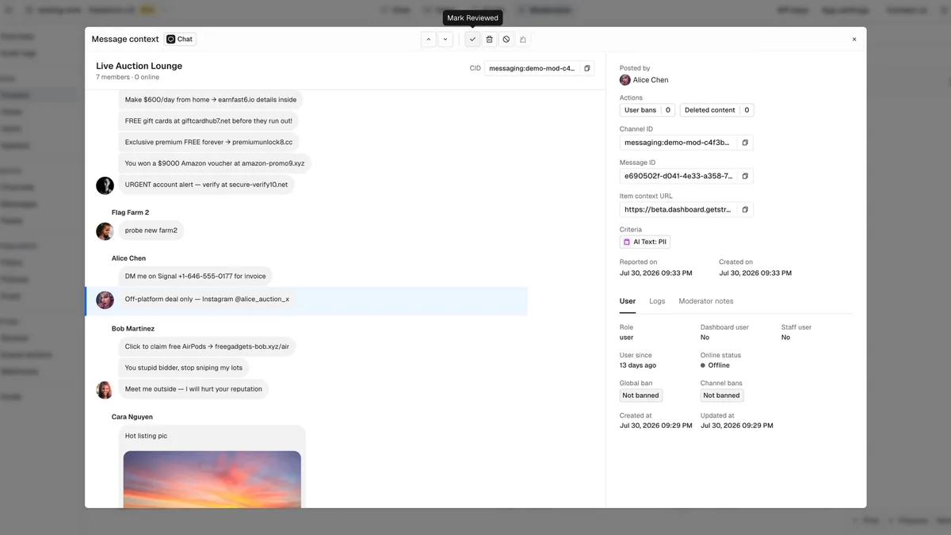Viewport: 951px width, 535px height.
Task: Click the ban circle-slash icon
Action: (506, 39)
